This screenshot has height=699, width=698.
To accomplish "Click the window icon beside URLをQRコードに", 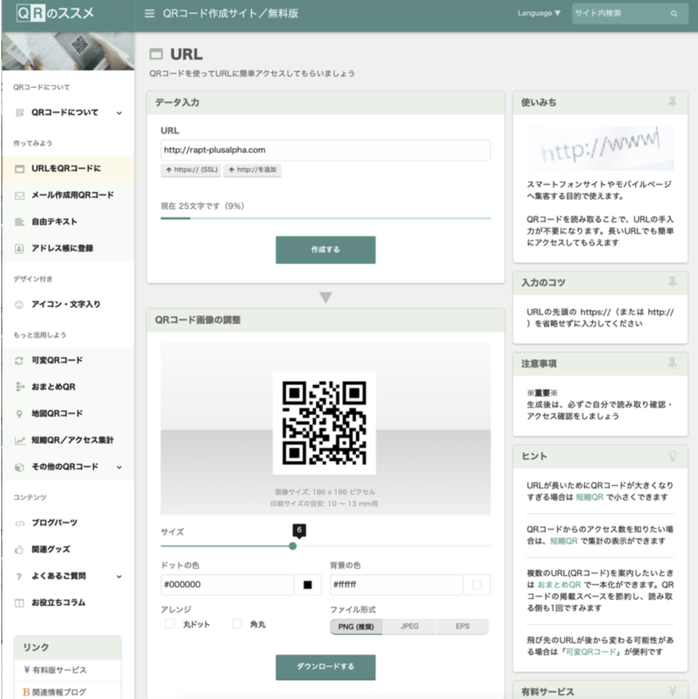I will click(x=20, y=169).
